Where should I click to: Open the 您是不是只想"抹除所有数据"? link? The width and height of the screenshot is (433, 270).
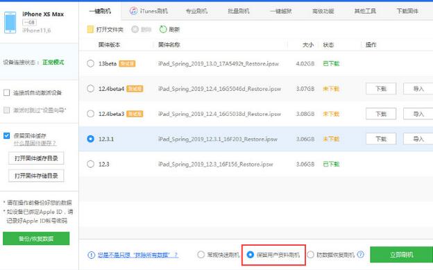coord(138,255)
